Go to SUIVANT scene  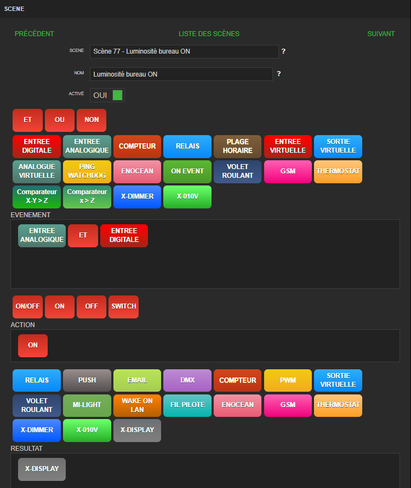coord(381,34)
